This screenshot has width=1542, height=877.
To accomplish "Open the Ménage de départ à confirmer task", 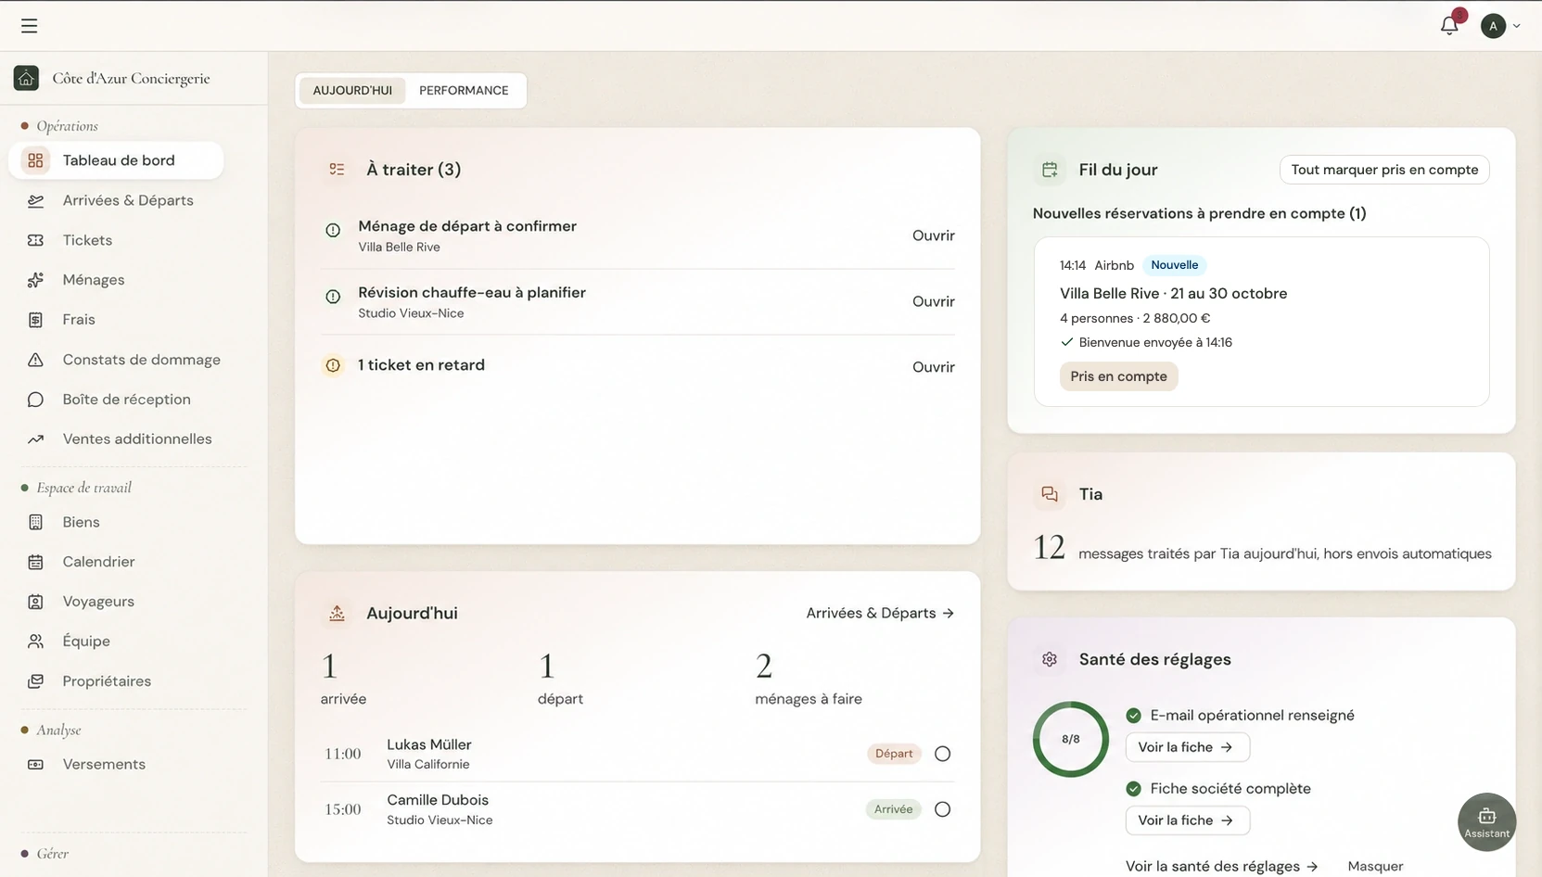I will click(933, 235).
